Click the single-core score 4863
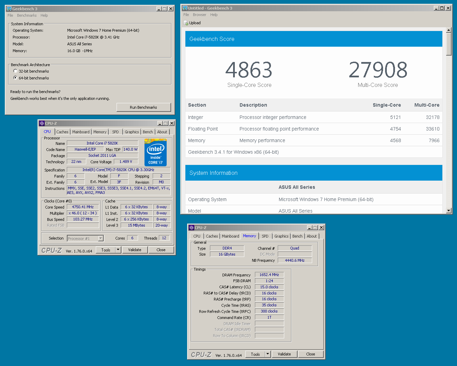The width and height of the screenshot is (457, 366). pos(249,70)
